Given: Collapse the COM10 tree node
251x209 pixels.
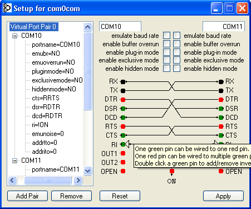Looking at the screenshot, I should coord(14,36).
